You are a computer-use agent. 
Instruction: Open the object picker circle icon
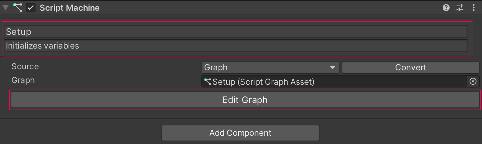pos(473,82)
